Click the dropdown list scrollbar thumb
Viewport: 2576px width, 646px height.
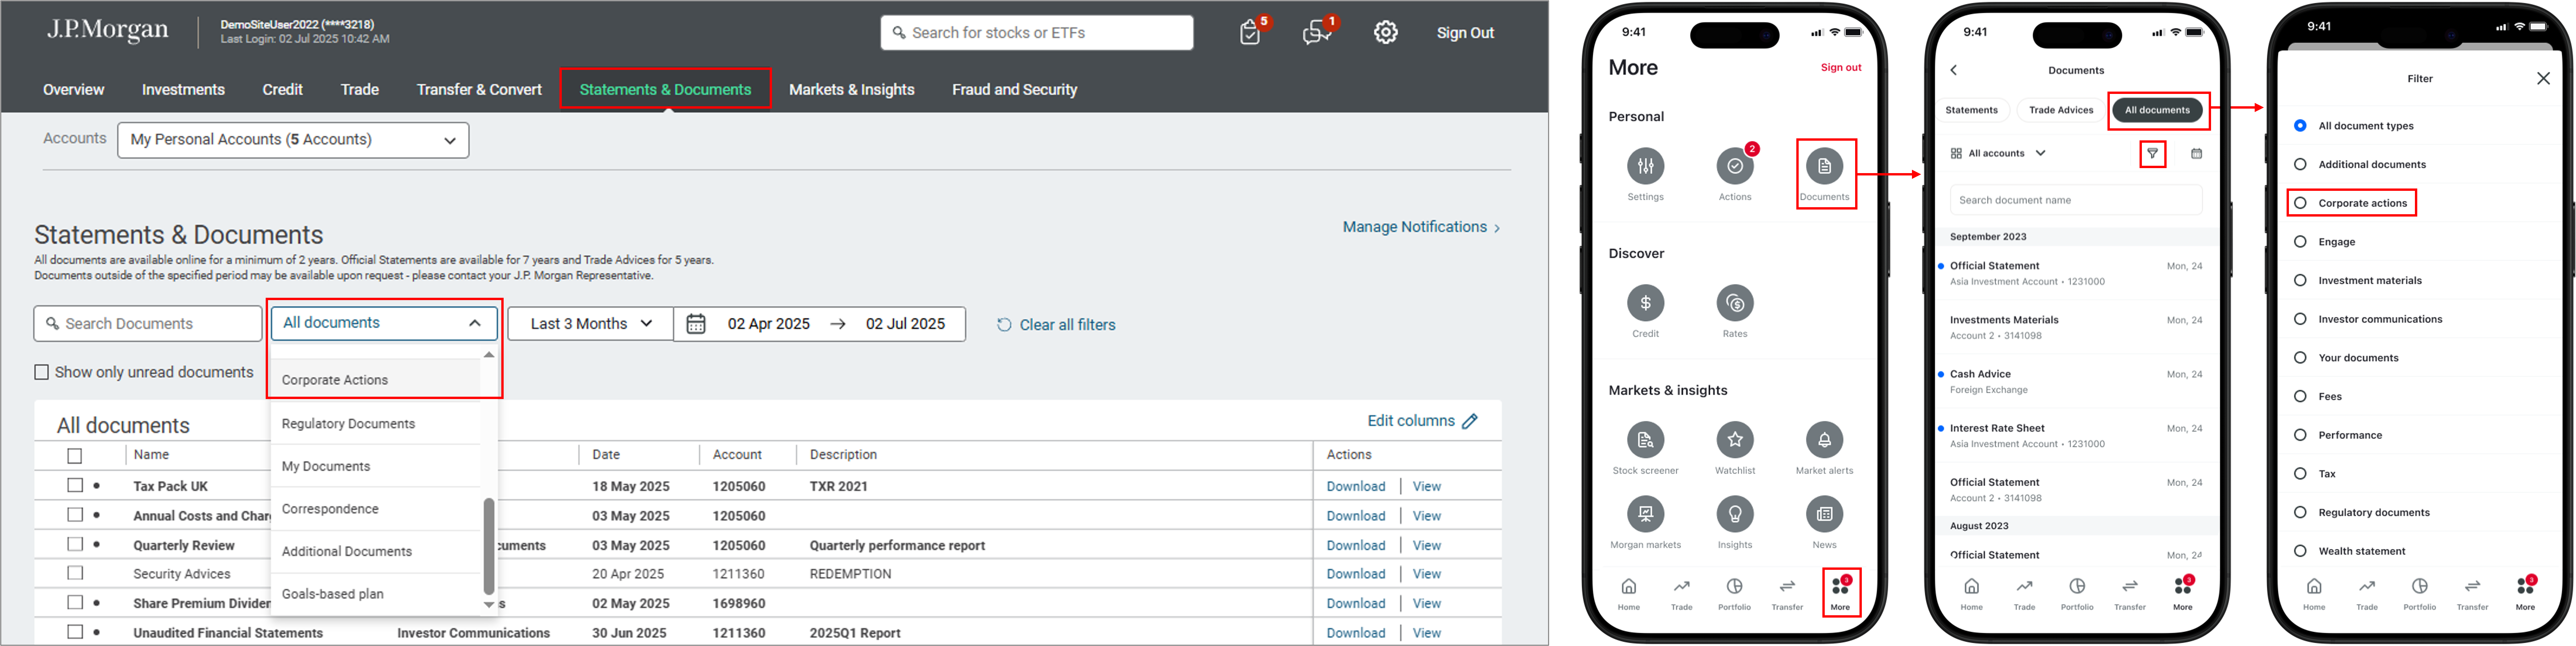pyautogui.click(x=489, y=546)
